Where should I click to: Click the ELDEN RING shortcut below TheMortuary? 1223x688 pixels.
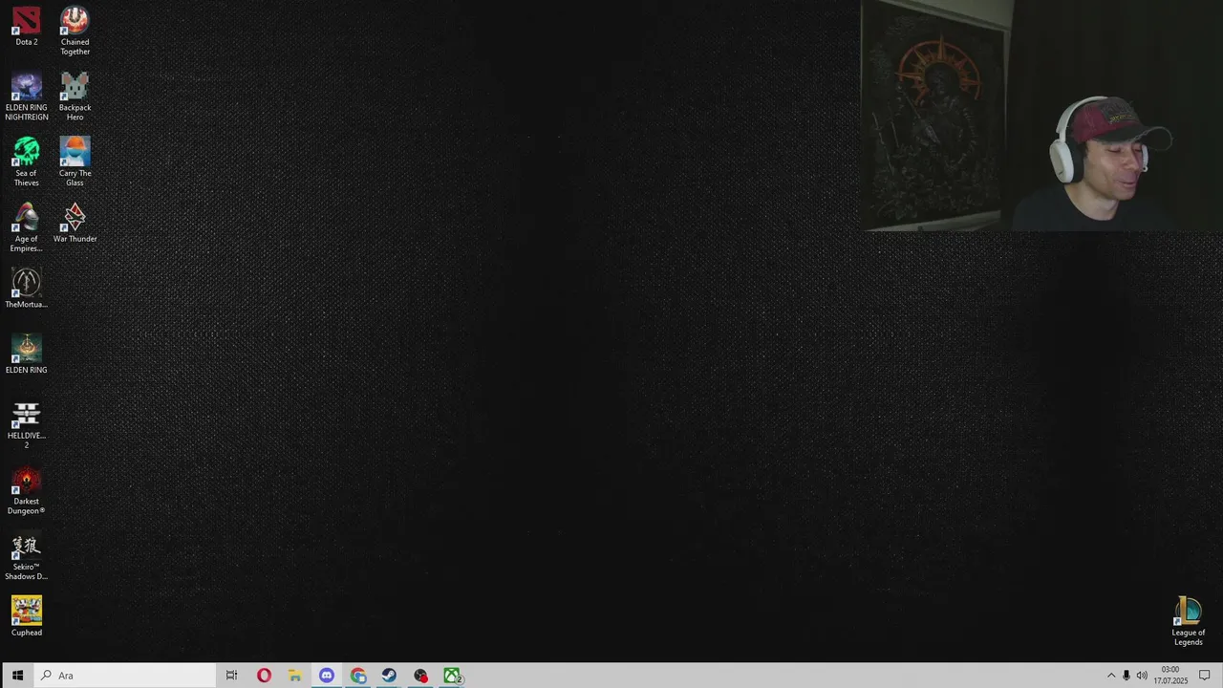click(27, 355)
